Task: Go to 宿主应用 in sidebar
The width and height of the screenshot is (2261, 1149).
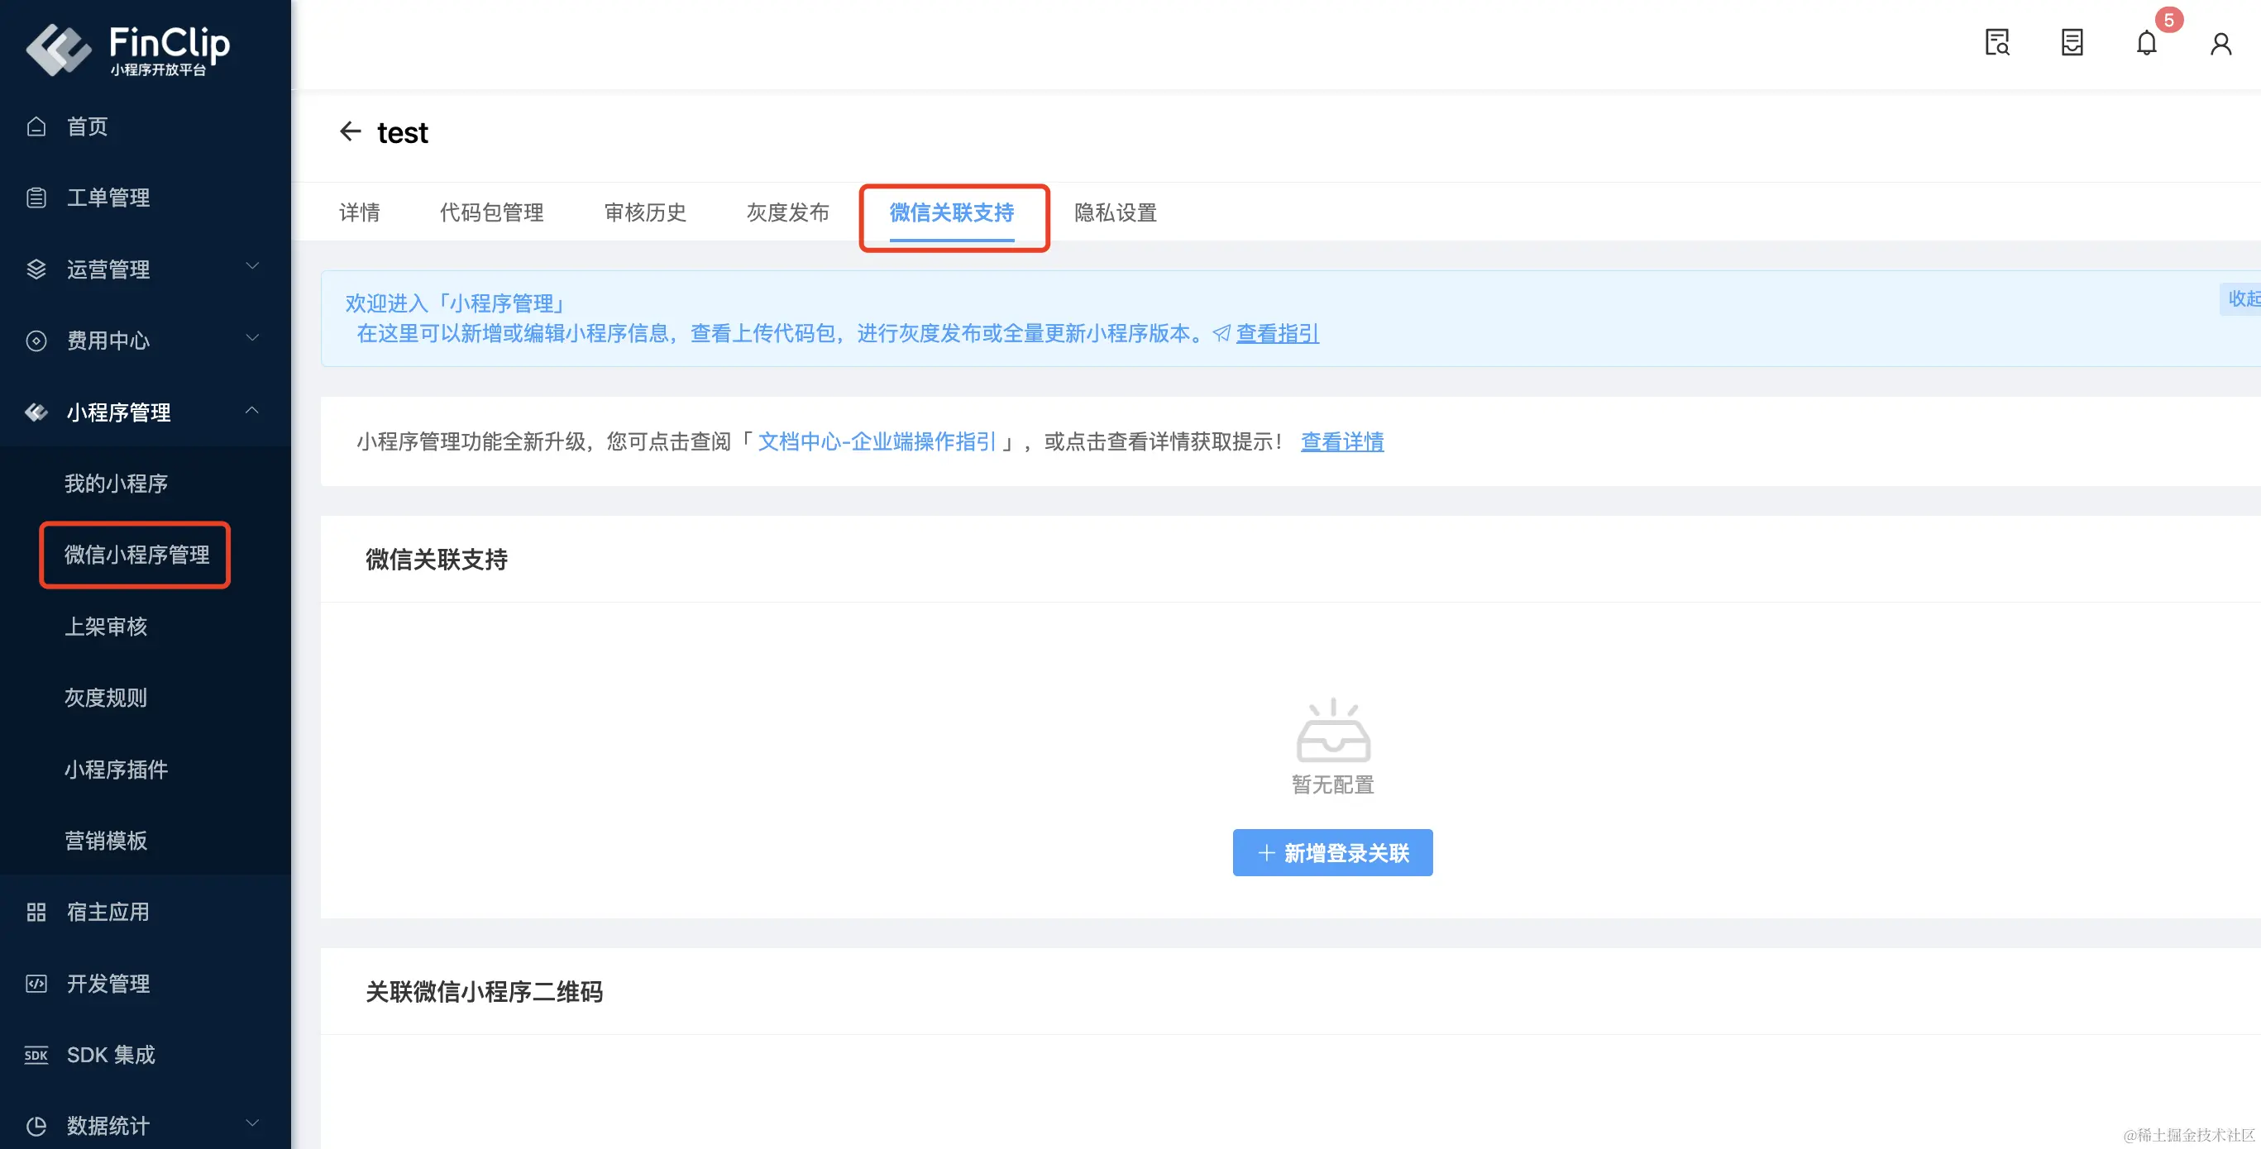Action: click(x=108, y=911)
